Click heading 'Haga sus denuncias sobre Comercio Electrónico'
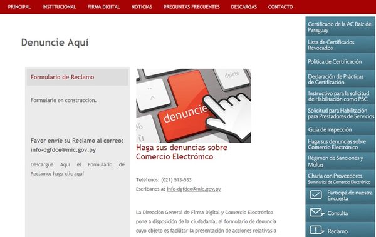Viewport: 376px width, 237px height. 182,152
